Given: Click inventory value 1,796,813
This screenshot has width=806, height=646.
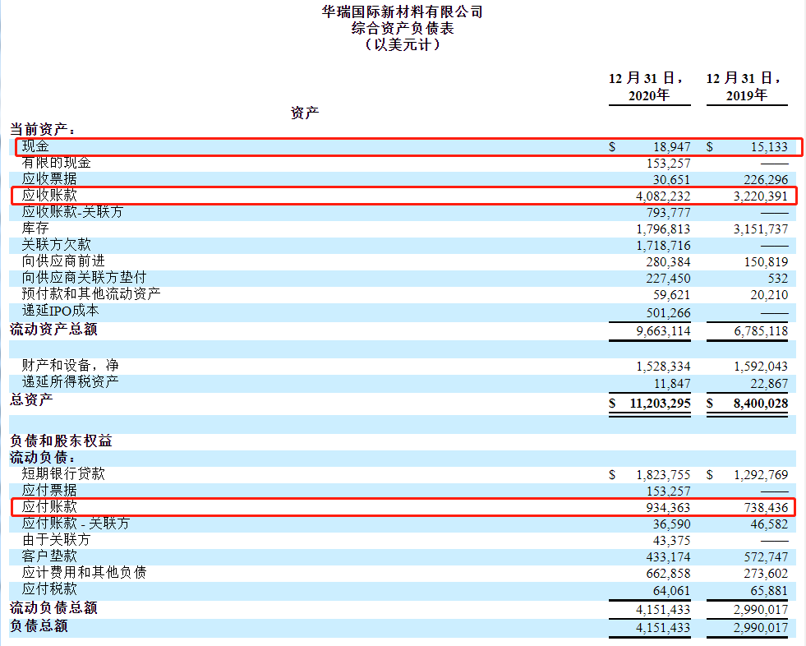Looking at the screenshot, I should pos(663,228).
